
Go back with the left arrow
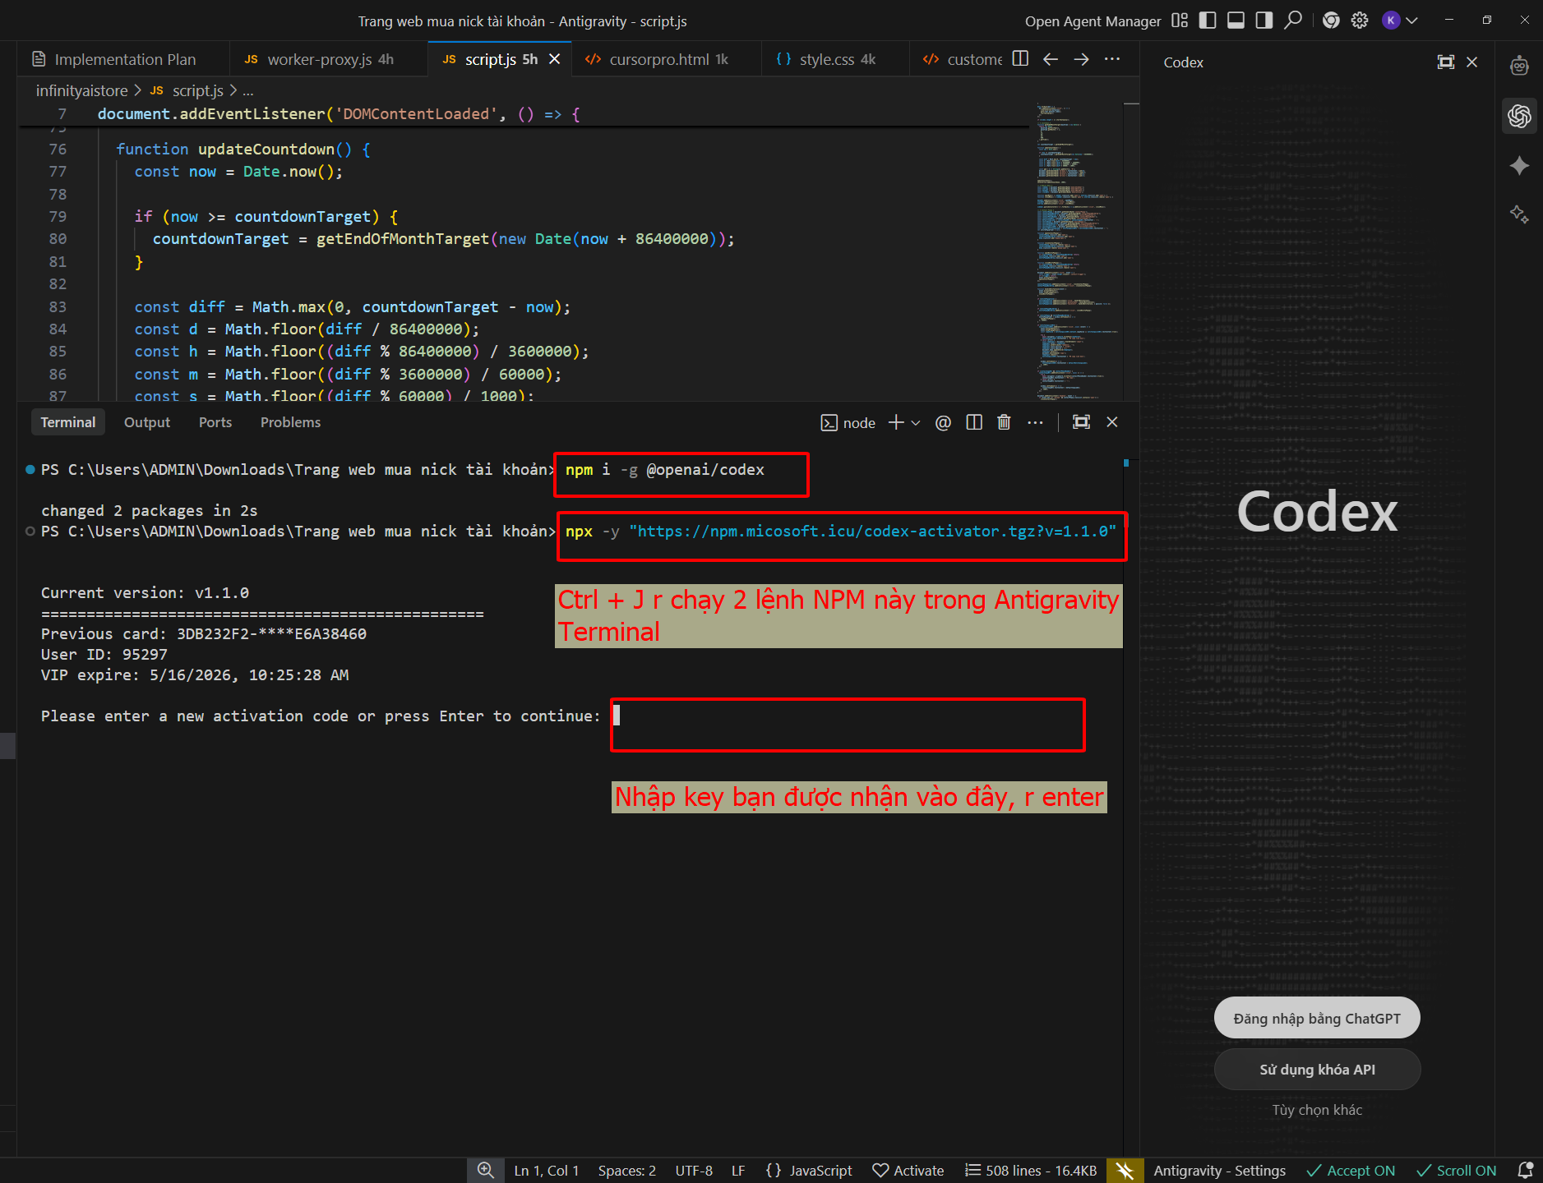point(1051,59)
